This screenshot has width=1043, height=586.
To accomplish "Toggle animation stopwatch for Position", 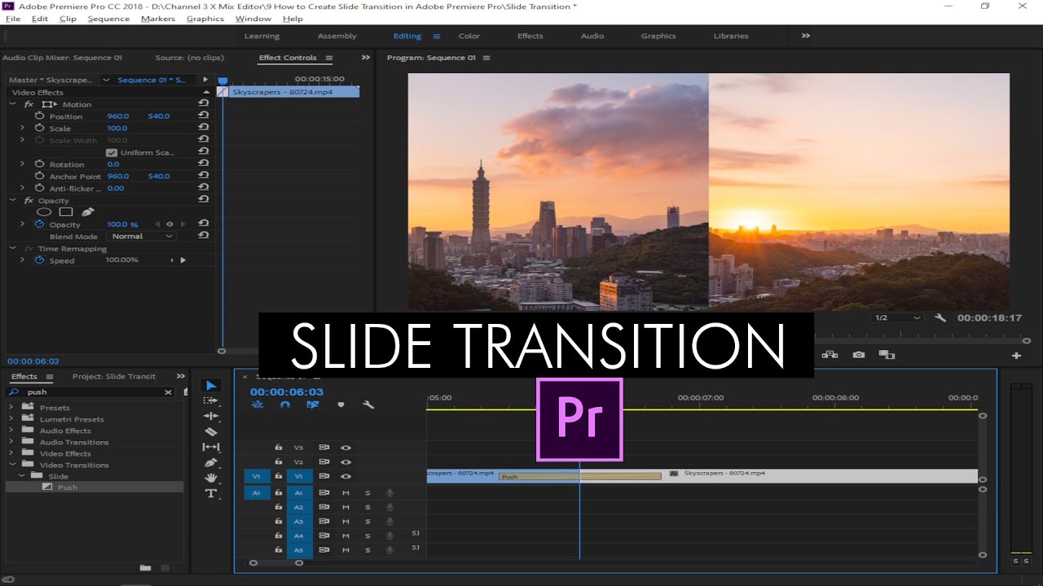I will point(40,116).
